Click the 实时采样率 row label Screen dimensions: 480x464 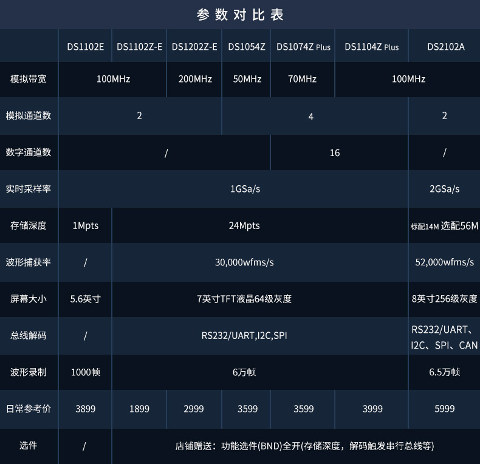(x=29, y=189)
